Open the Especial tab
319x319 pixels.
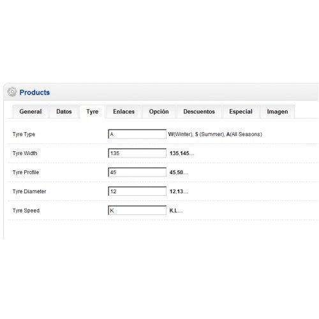click(x=241, y=112)
